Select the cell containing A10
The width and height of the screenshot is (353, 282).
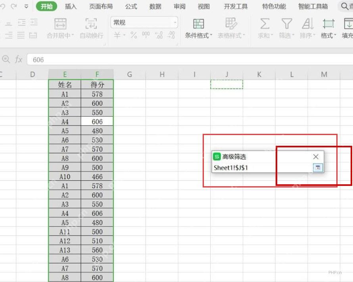(x=65, y=177)
